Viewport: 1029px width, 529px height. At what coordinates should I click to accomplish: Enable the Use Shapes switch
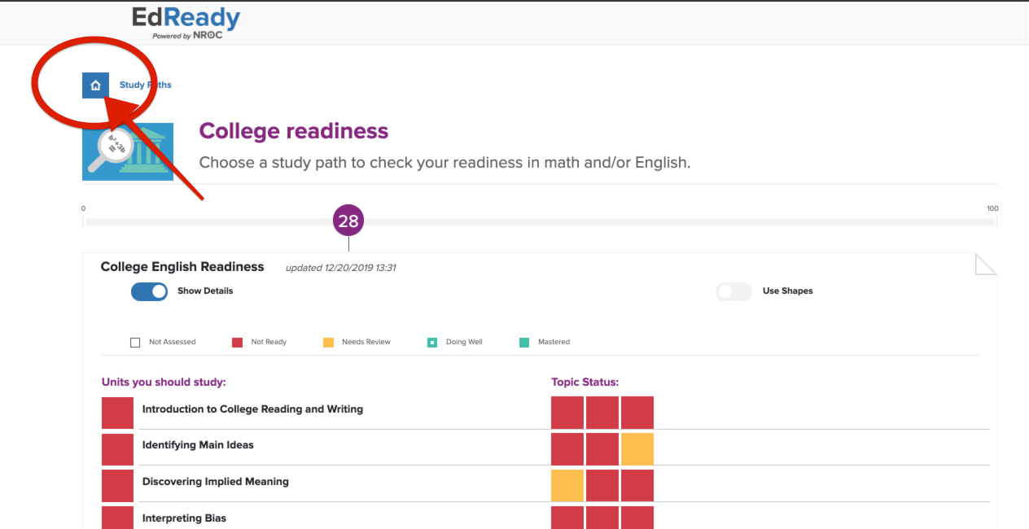(733, 291)
